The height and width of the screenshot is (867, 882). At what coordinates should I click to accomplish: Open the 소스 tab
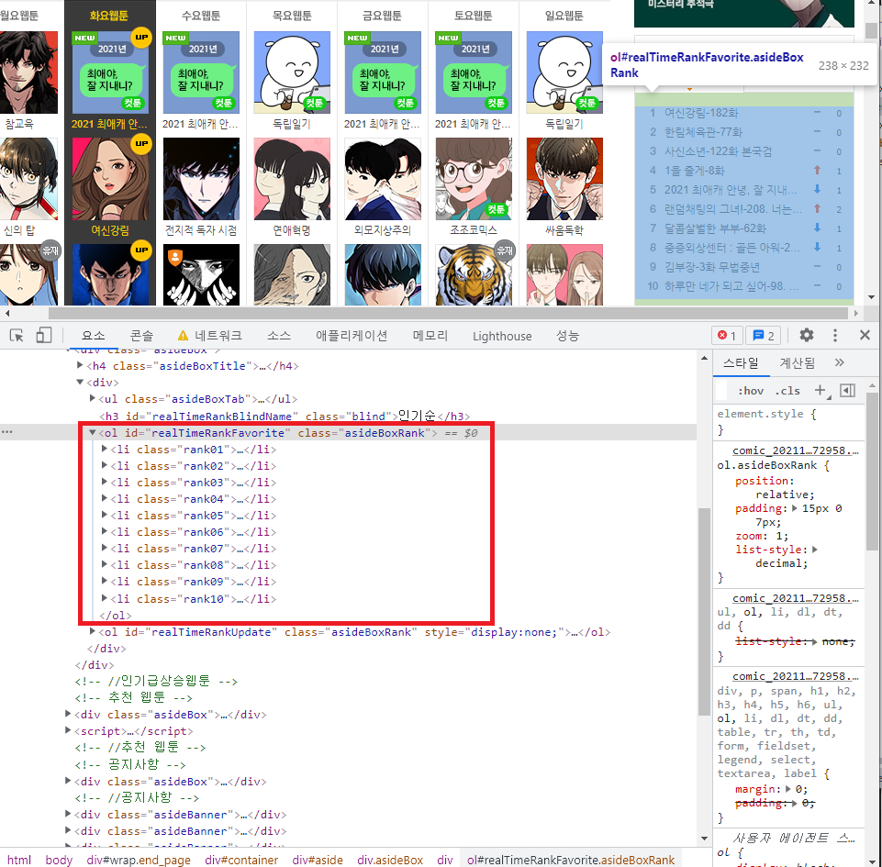278,336
